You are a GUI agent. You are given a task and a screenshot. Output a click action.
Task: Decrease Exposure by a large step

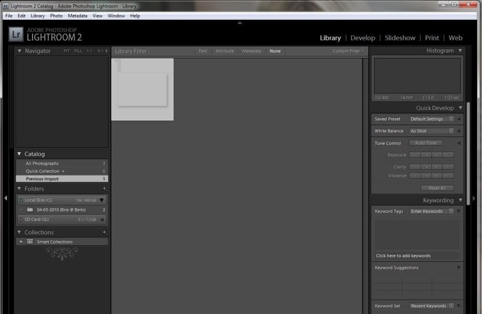414,155
